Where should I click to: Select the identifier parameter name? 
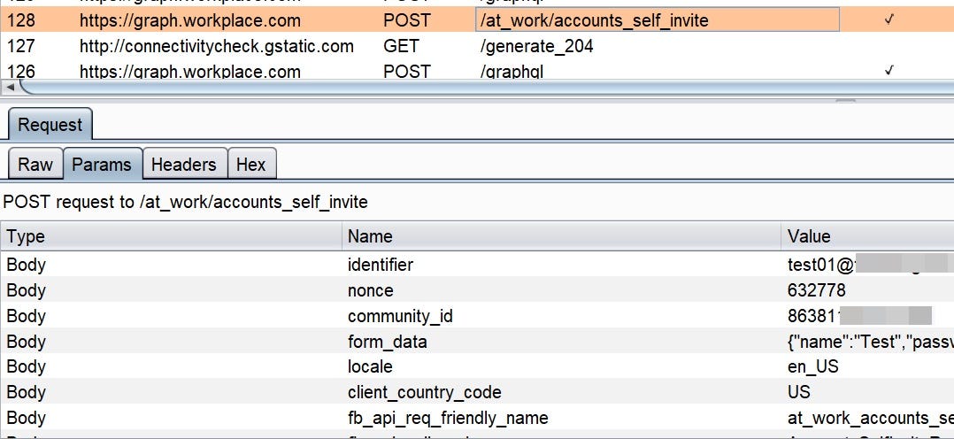pos(381,265)
